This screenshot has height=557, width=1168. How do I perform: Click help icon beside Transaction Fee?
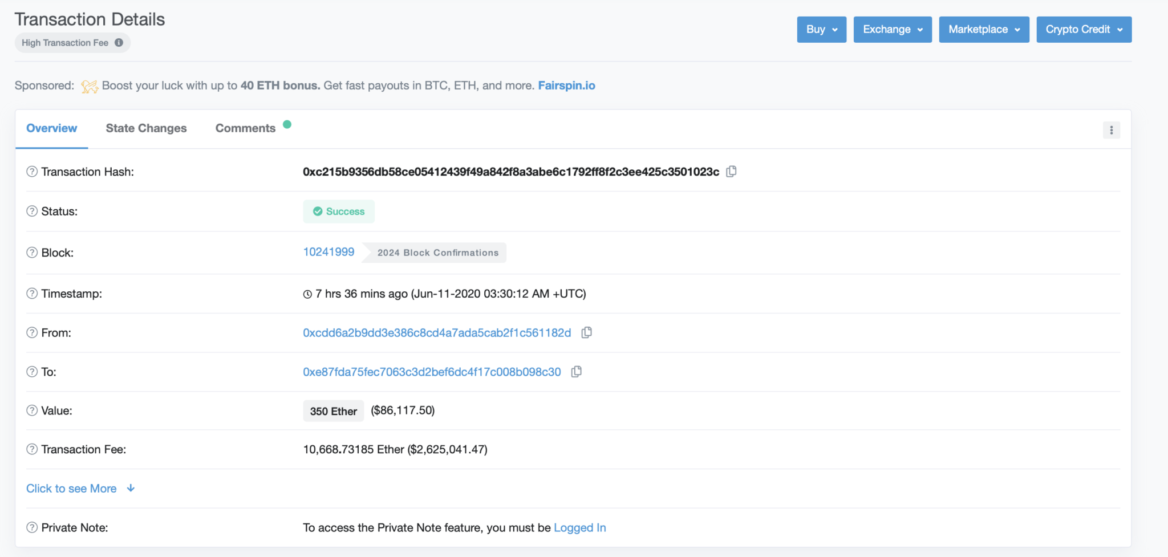pos(32,449)
